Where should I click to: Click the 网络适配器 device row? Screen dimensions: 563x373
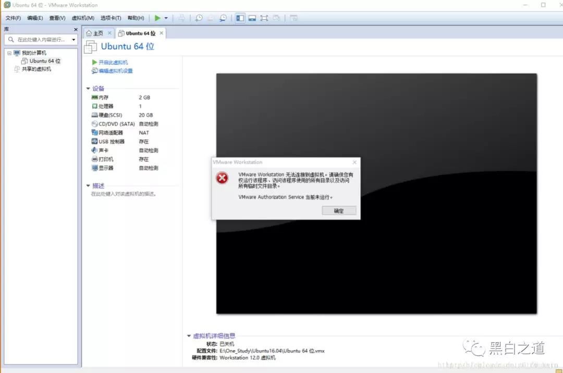pyautogui.click(x=124, y=133)
